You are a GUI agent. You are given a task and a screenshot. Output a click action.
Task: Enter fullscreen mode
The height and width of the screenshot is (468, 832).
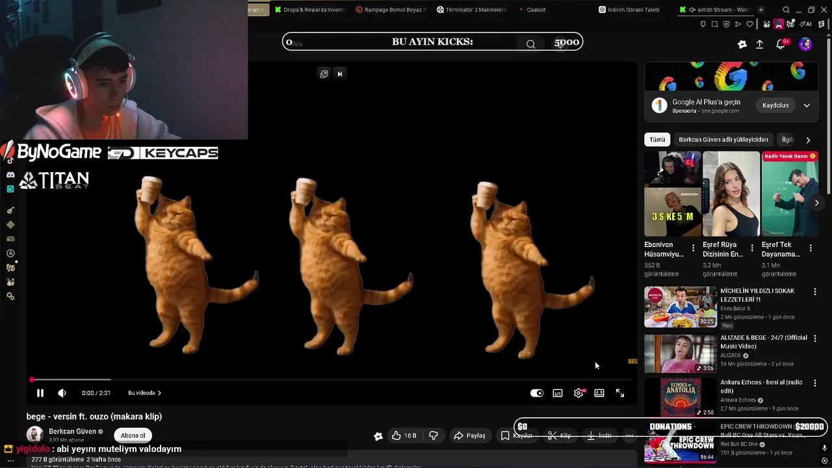tap(620, 393)
